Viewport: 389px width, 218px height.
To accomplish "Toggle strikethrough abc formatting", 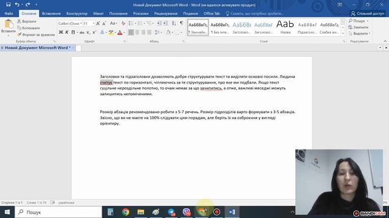I will (82, 33).
